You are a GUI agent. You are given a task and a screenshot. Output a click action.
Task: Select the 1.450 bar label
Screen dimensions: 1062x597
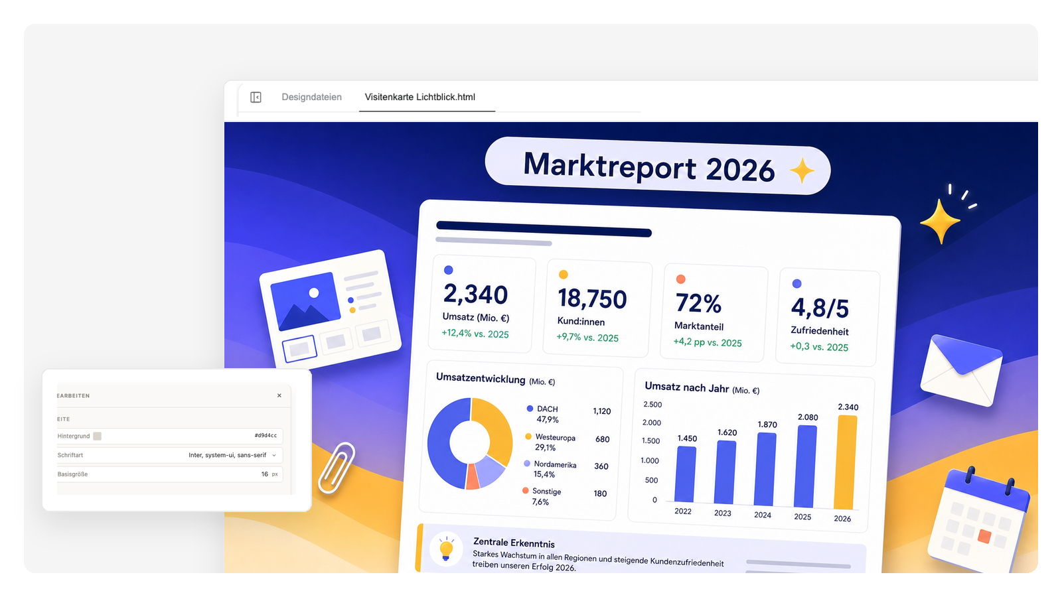[687, 438]
